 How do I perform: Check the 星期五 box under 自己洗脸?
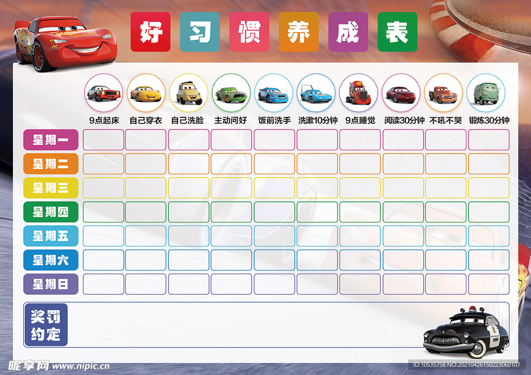click(x=189, y=236)
